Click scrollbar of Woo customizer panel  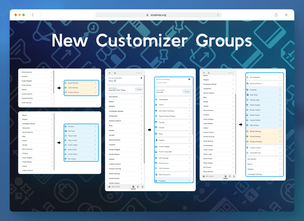[x=144, y=119]
